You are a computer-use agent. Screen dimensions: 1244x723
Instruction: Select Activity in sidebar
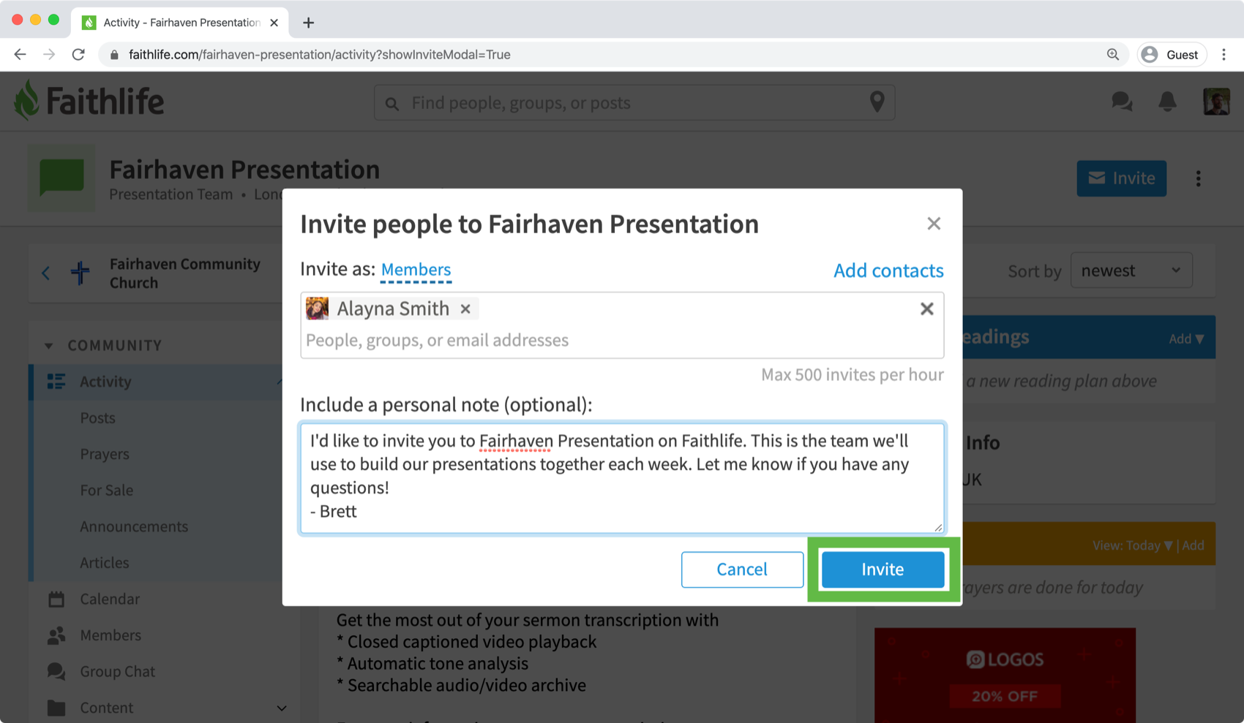tap(105, 382)
